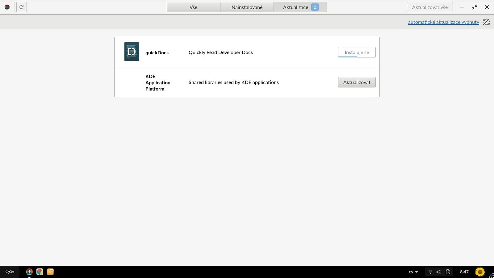This screenshot has width=494, height=278.
Task: Click the Shared libraries used by KDE description
Action: (x=234, y=82)
